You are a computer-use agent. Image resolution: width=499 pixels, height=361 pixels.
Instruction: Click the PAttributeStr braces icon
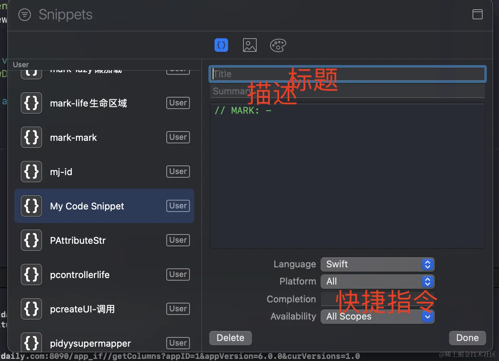[x=31, y=240]
